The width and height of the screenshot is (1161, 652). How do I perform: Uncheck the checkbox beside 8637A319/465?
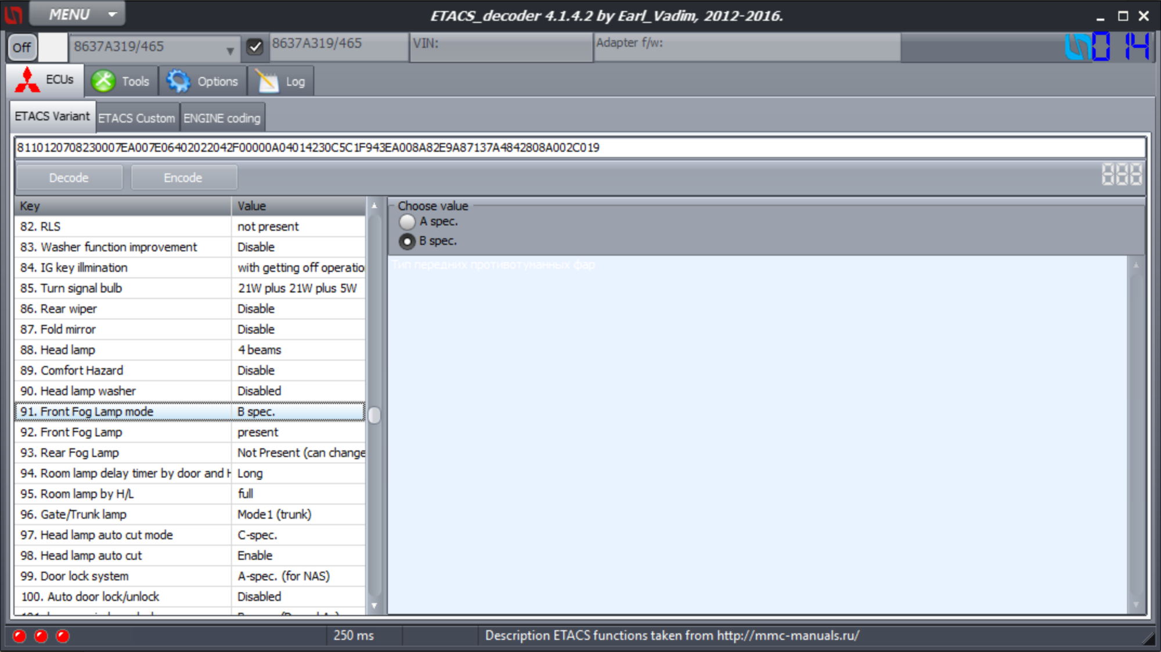point(254,46)
